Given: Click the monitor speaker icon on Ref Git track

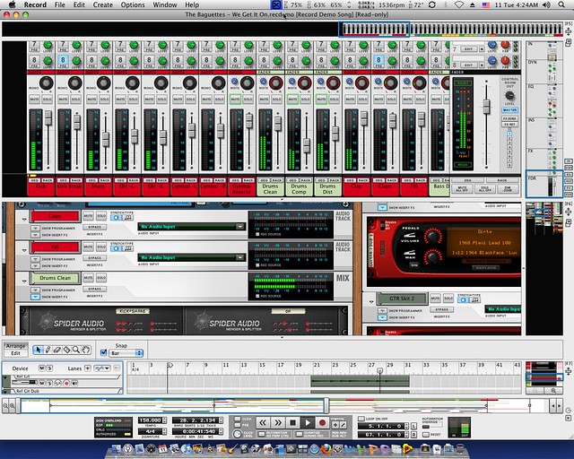Looking at the screenshot, I should 74,383.
